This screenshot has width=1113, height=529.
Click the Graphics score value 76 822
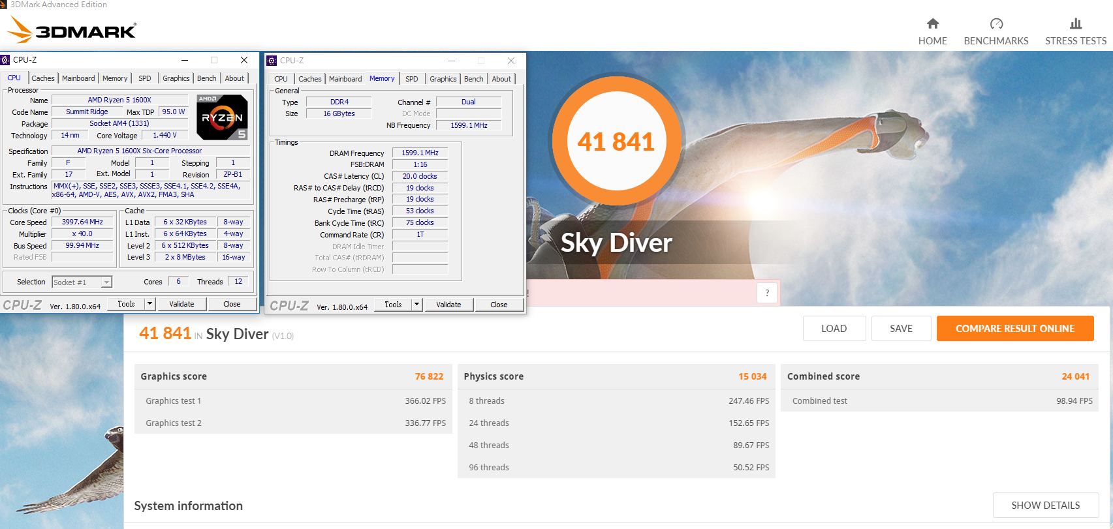coord(429,376)
